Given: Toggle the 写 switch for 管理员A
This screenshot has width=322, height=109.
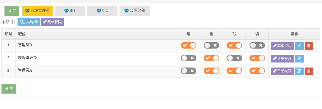Looking at the screenshot, I should click(234, 71).
